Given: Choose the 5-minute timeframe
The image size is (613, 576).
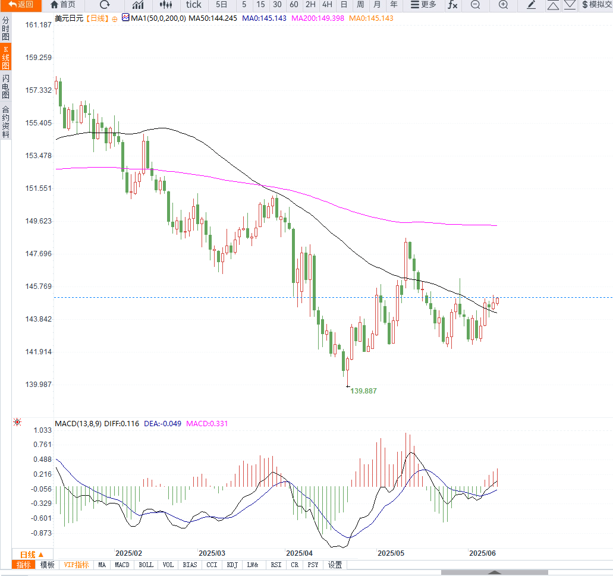Looking at the screenshot, I should (x=244, y=5).
